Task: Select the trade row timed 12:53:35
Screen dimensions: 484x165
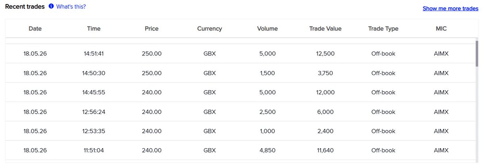Action: click(x=240, y=131)
